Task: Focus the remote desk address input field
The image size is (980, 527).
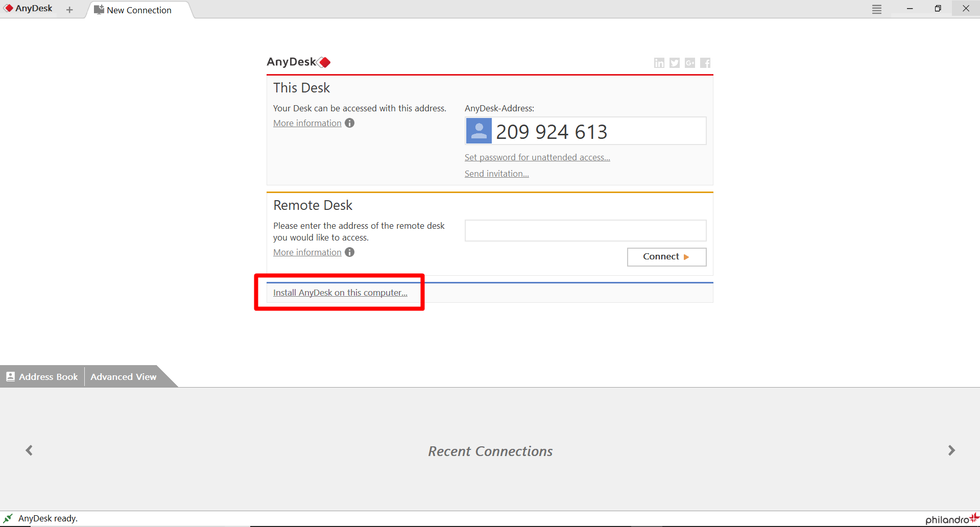Action: coord(585,230)
